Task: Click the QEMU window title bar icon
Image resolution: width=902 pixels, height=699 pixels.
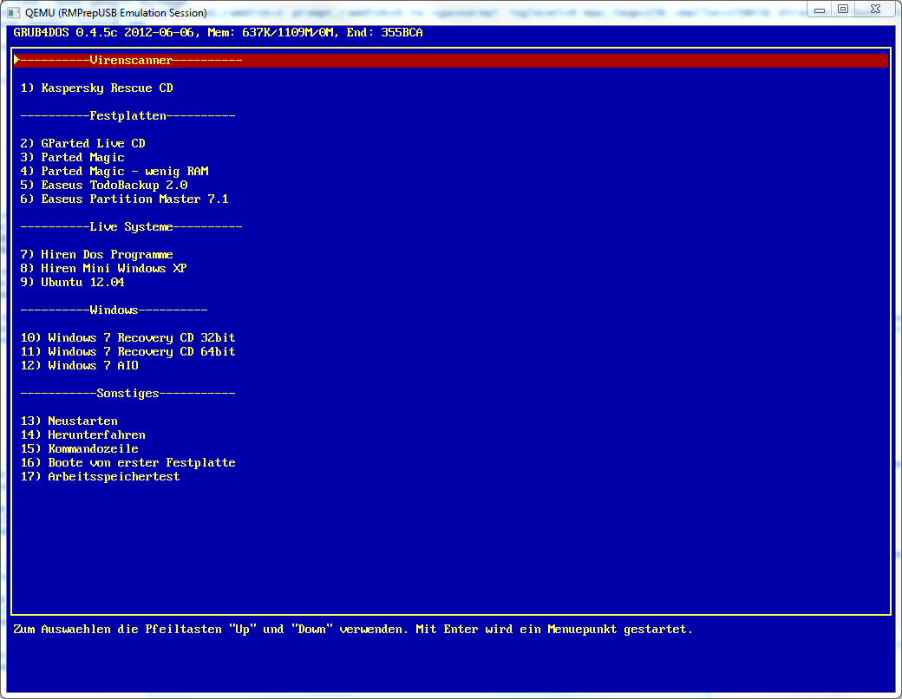Action: coord(14,12)
